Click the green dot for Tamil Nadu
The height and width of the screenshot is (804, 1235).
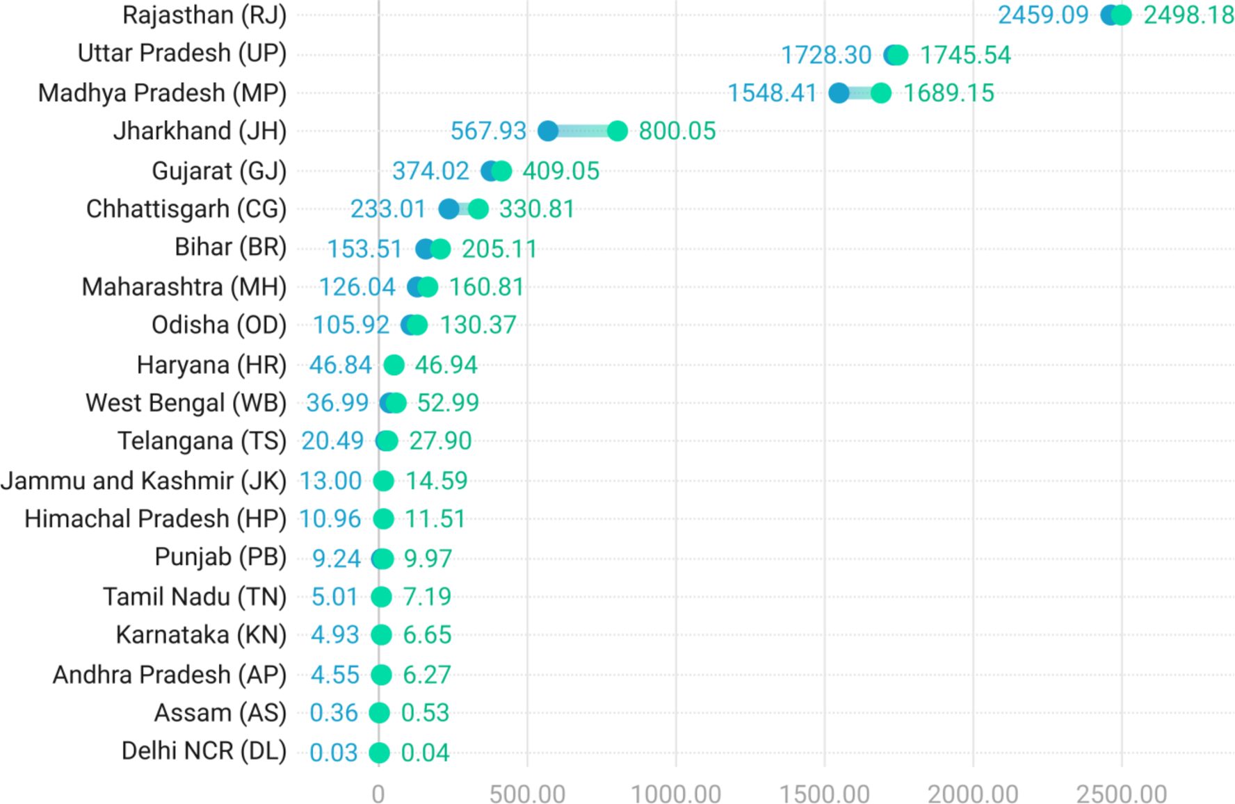click(381, 597)
